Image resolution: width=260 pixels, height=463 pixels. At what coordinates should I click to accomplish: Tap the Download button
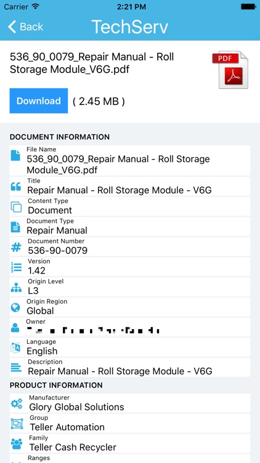pyautogui.click(x=39, y=101)
